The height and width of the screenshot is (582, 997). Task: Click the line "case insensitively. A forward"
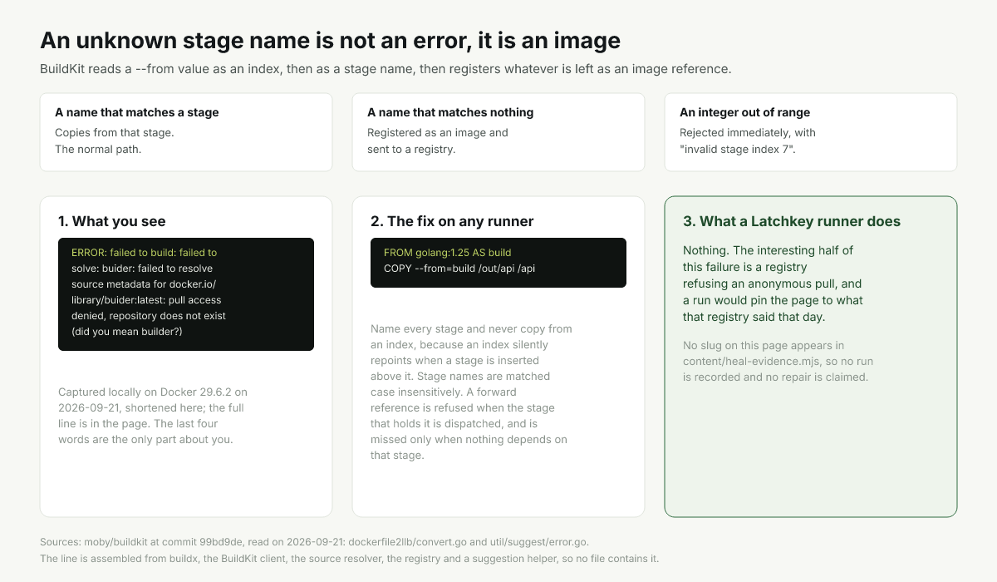[x=444, y=392]
